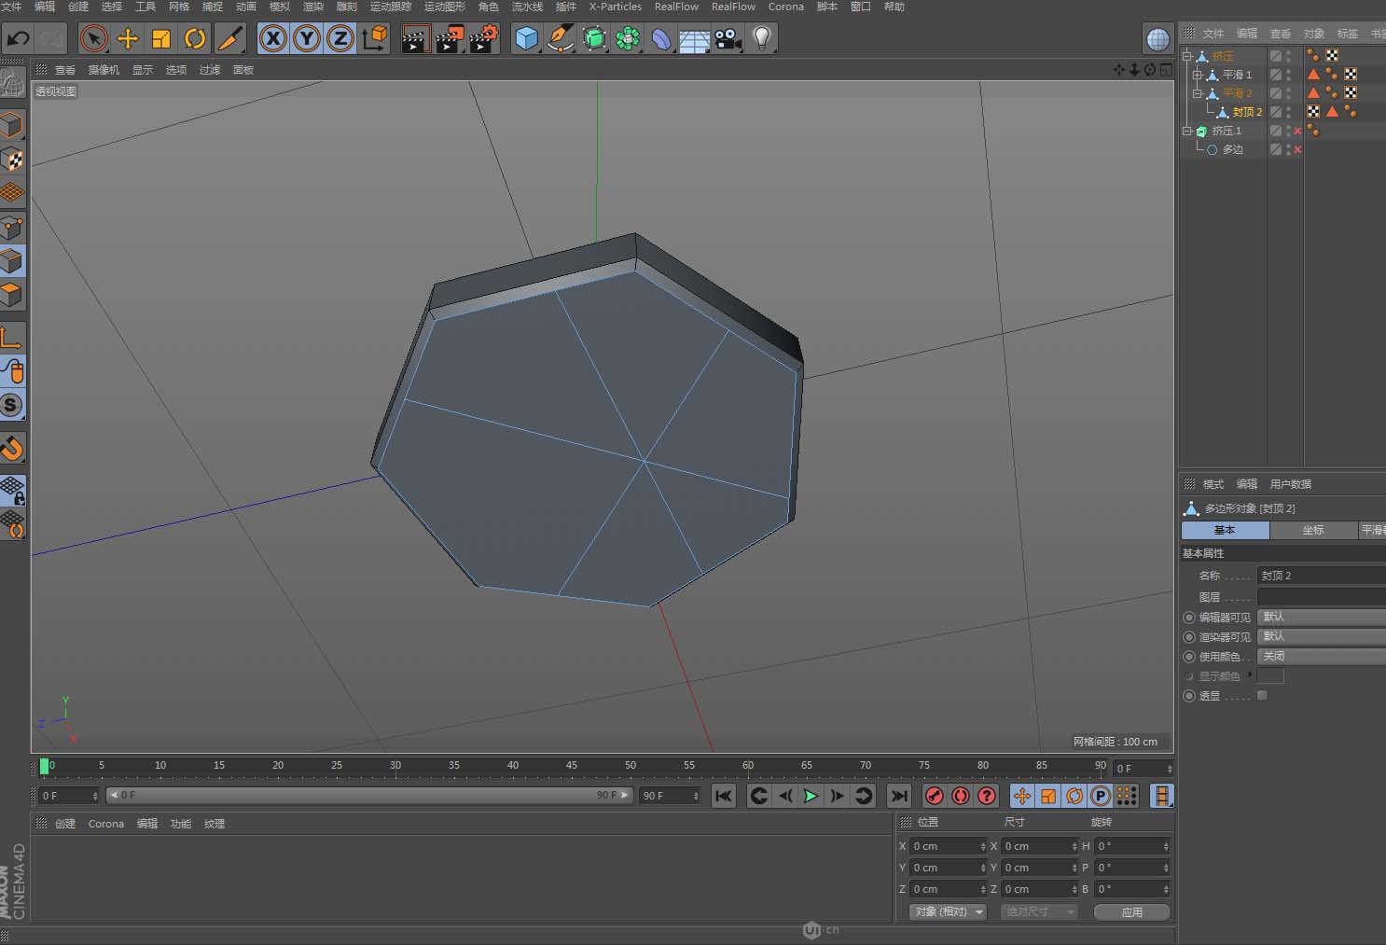Viewport: 1386px width, 945px height.
Task: Open the 对象(相对) dropdown
Action: [947, 912]
